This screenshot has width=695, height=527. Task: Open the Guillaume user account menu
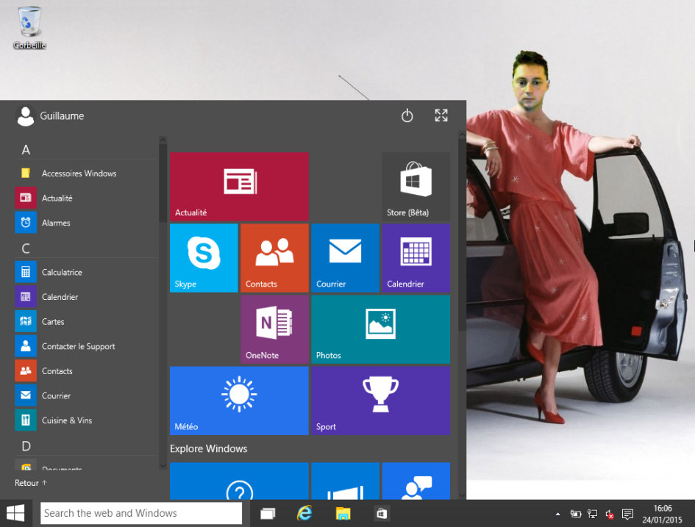coord(50,115)
